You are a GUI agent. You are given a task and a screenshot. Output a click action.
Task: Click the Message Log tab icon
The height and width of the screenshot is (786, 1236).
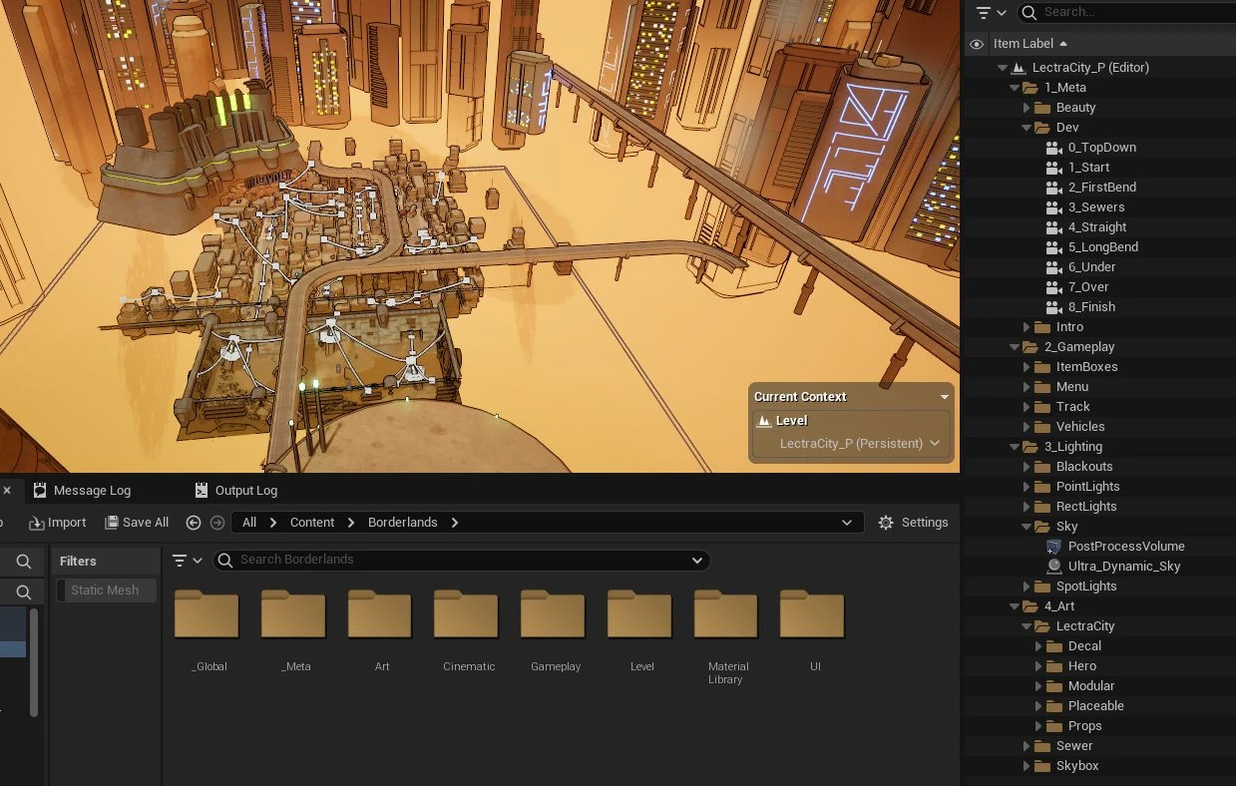coord(40,490)
